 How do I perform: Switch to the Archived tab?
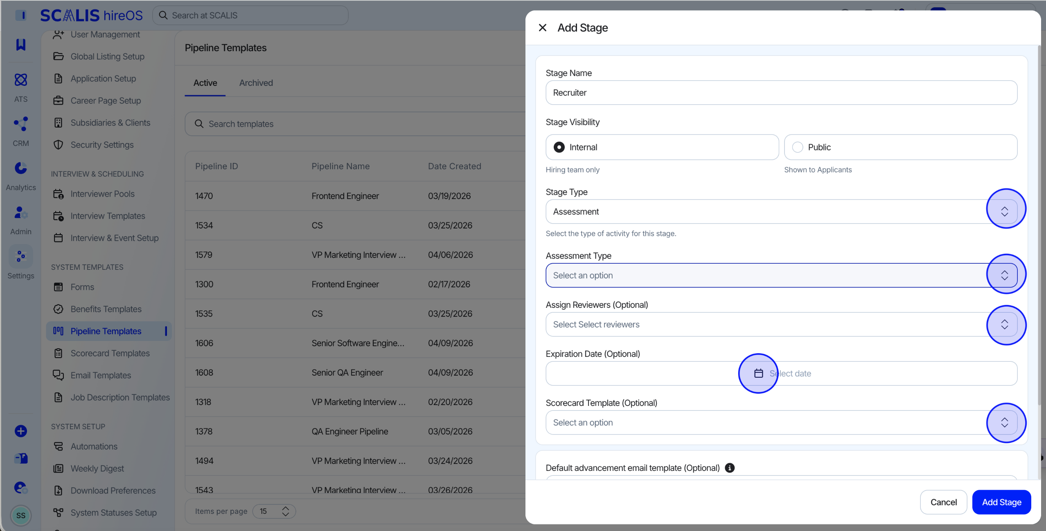pyautogui.click(x=256, y=83)
